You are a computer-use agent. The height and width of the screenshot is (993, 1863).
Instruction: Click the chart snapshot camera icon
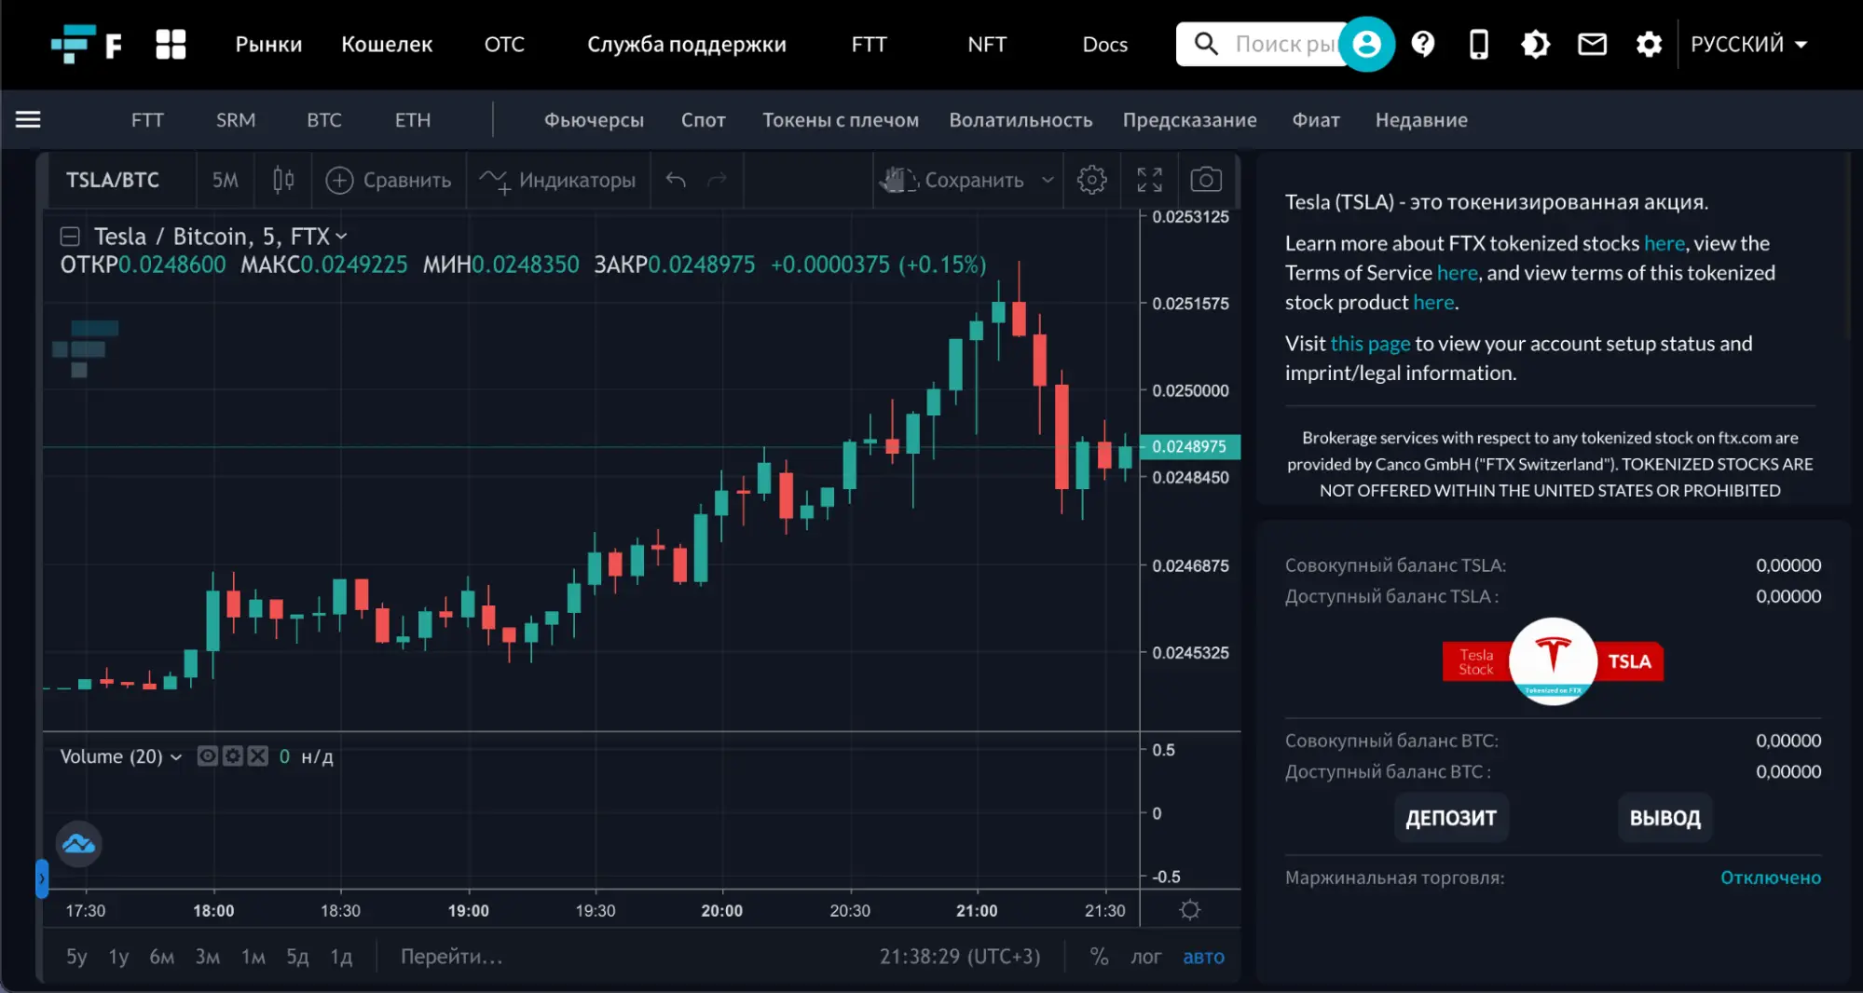[x=1205, y=180]
